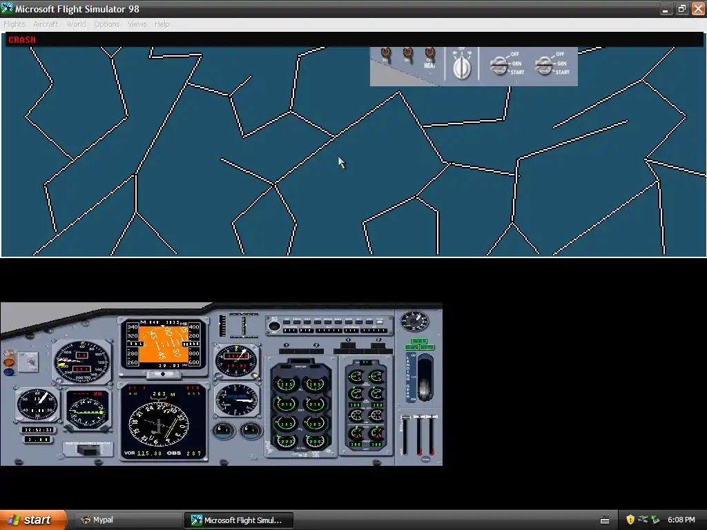The height and width of the screenshot is (530, 707).
Task: Click the vertical speed indicator gauge
Action: tap(237, 400)
